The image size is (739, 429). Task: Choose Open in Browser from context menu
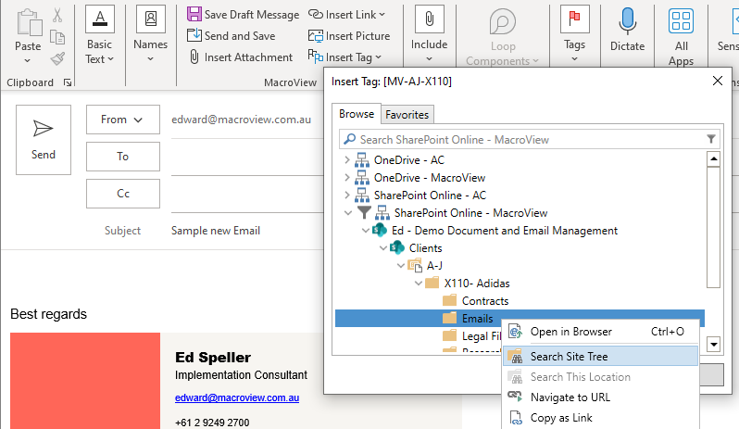[x=600, y=332]
